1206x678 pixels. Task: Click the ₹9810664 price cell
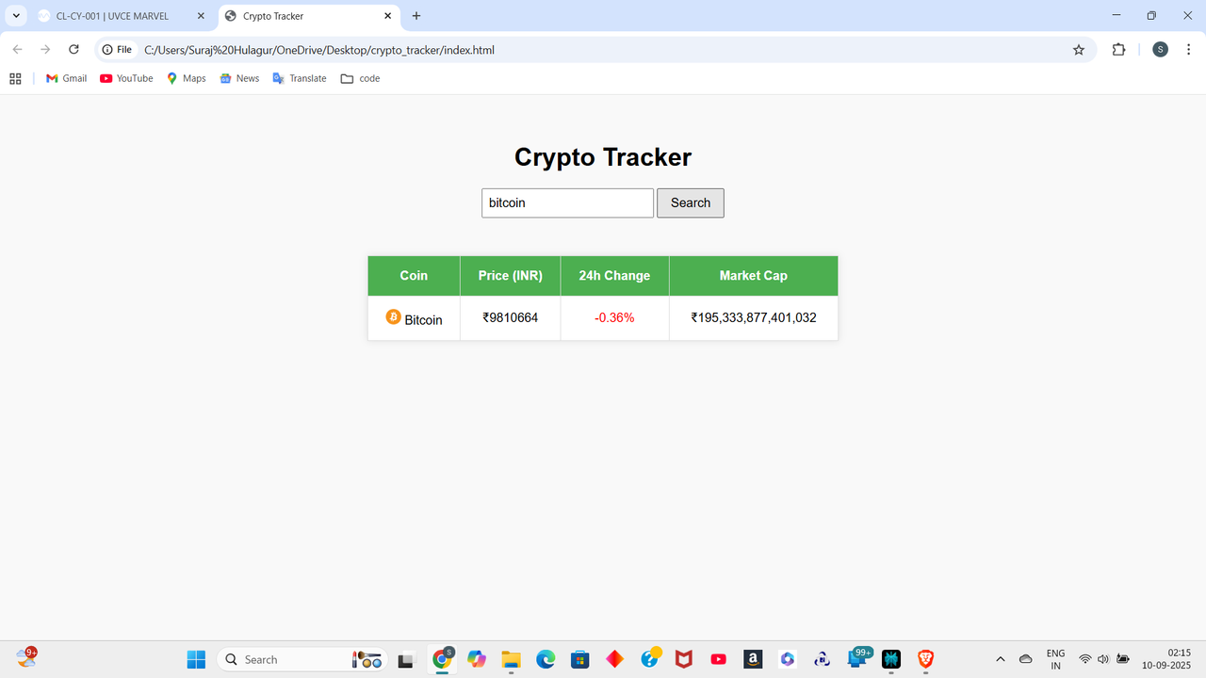point(510,318)
